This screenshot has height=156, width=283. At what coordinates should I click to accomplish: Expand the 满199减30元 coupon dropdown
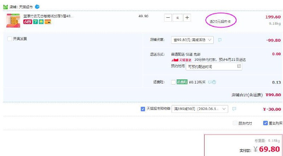pos(200,109)
